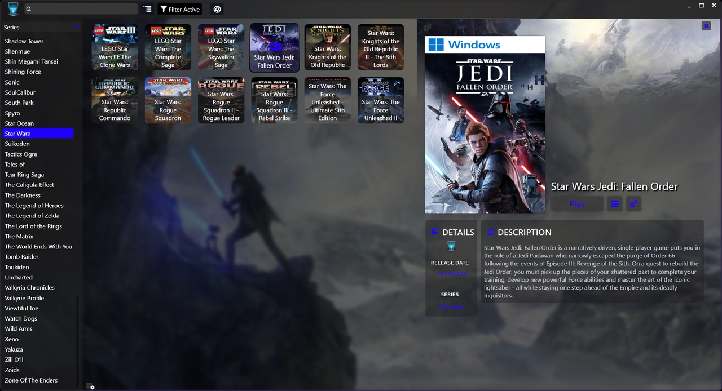Open the grouping list view icon

point(147,9)
